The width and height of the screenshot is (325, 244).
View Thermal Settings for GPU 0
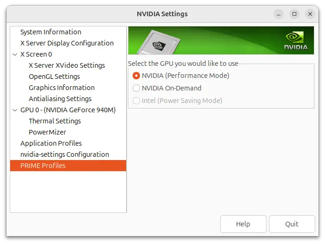pyautogui.click(x=55, y=121)
